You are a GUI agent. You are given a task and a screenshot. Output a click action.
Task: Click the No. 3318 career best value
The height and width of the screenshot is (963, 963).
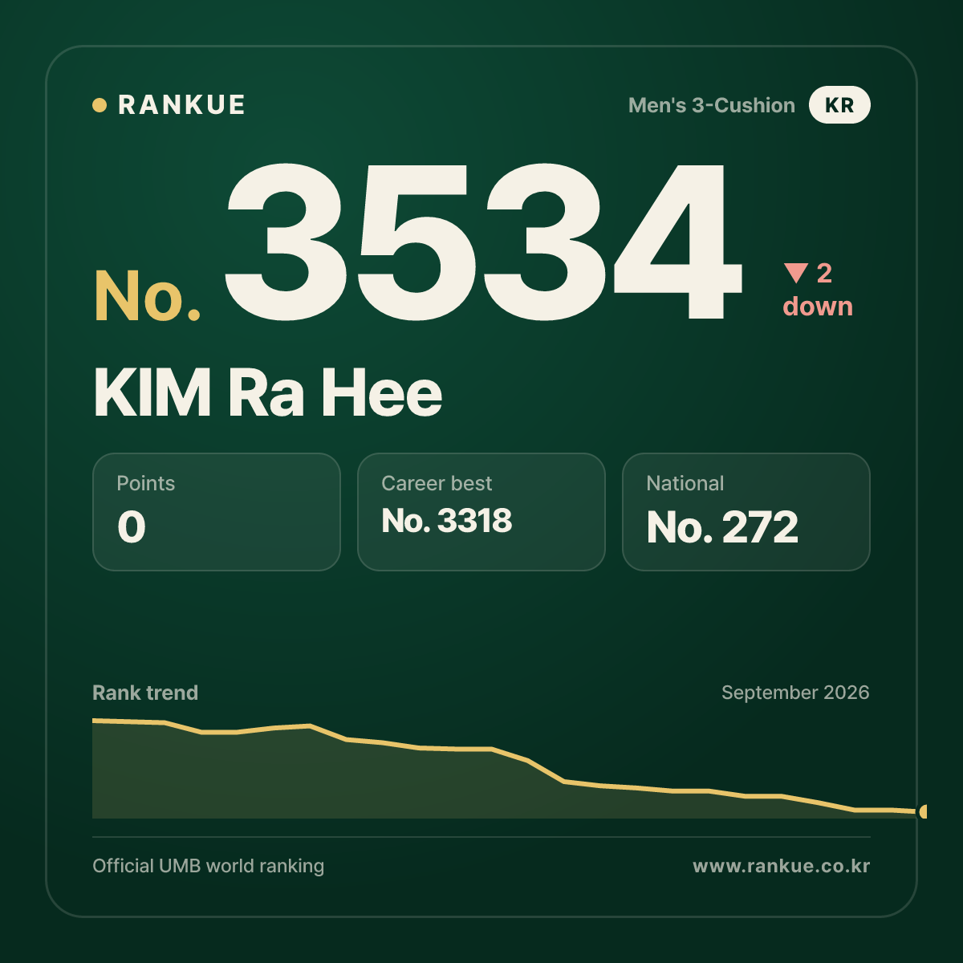[x=447, y=522]
